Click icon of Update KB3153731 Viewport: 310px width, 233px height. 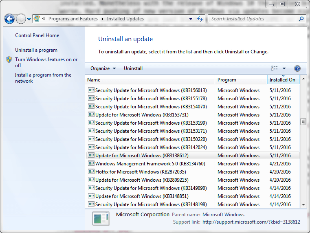pos(91,114)
